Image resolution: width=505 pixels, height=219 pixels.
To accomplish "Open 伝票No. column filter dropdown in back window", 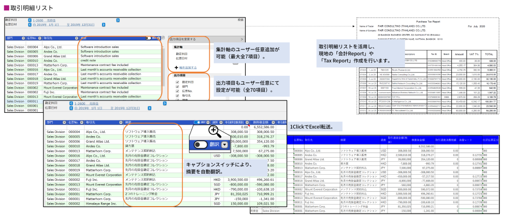I will [x=40, y=38].
